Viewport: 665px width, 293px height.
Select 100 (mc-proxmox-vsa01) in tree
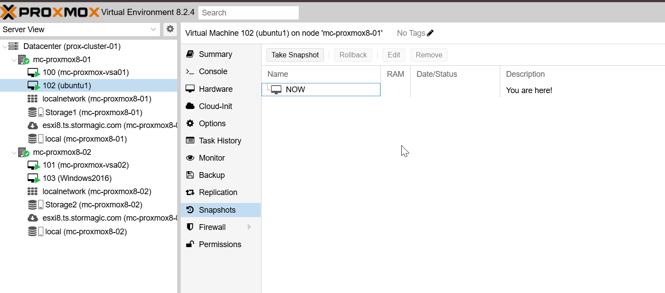[86, 72]
